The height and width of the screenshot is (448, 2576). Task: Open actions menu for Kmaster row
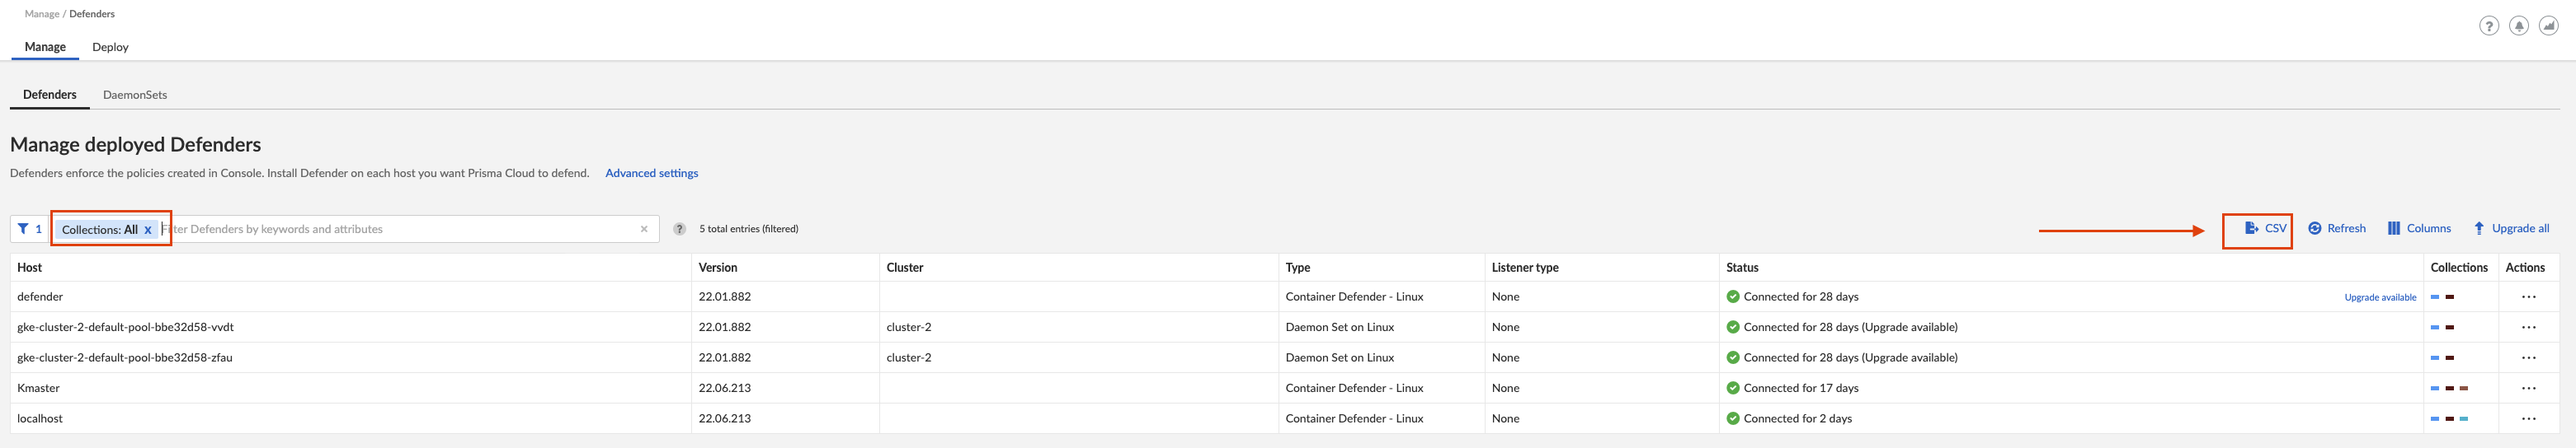pyautogui.click(x=2528, y=388)
